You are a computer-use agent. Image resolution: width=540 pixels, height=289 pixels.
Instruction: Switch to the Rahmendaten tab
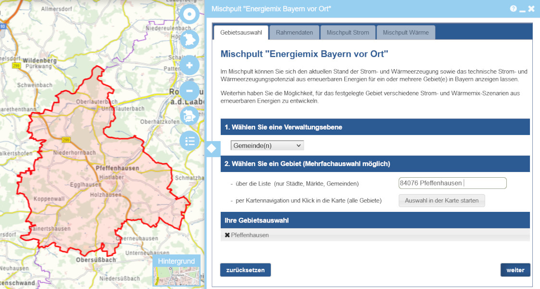294,33
